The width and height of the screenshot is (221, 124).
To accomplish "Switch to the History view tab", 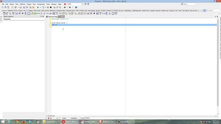I will (x=87, y=118).
